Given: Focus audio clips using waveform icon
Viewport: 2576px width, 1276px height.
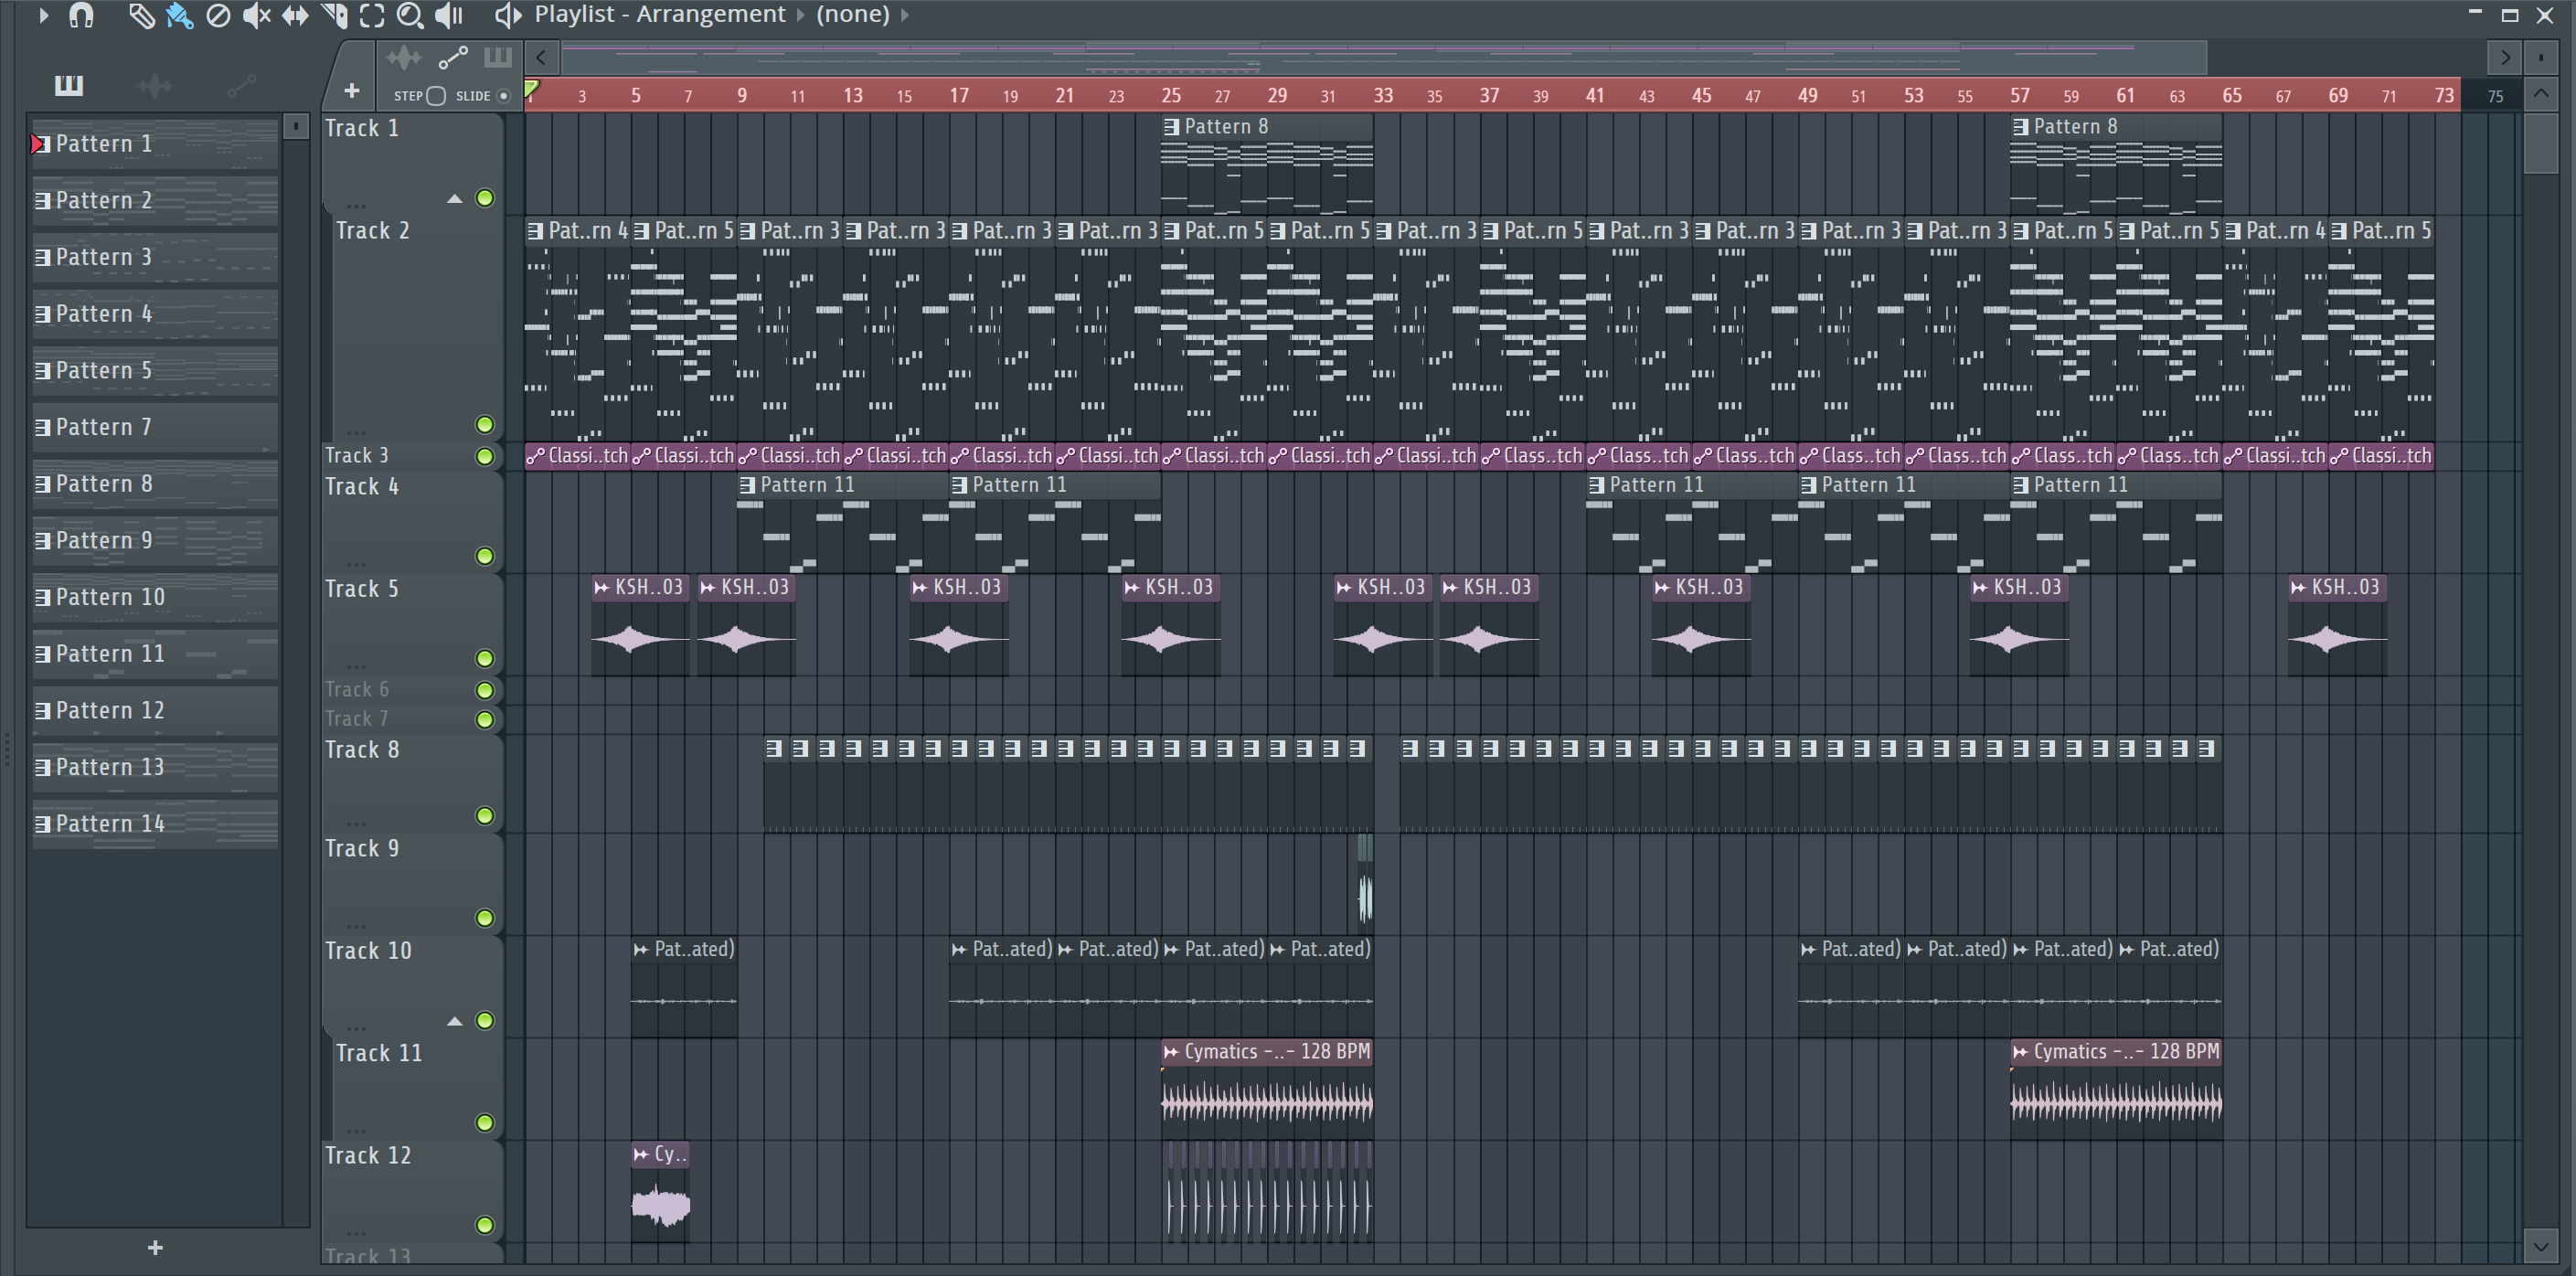Looking at the screenshot, I should tap(404, 58).
